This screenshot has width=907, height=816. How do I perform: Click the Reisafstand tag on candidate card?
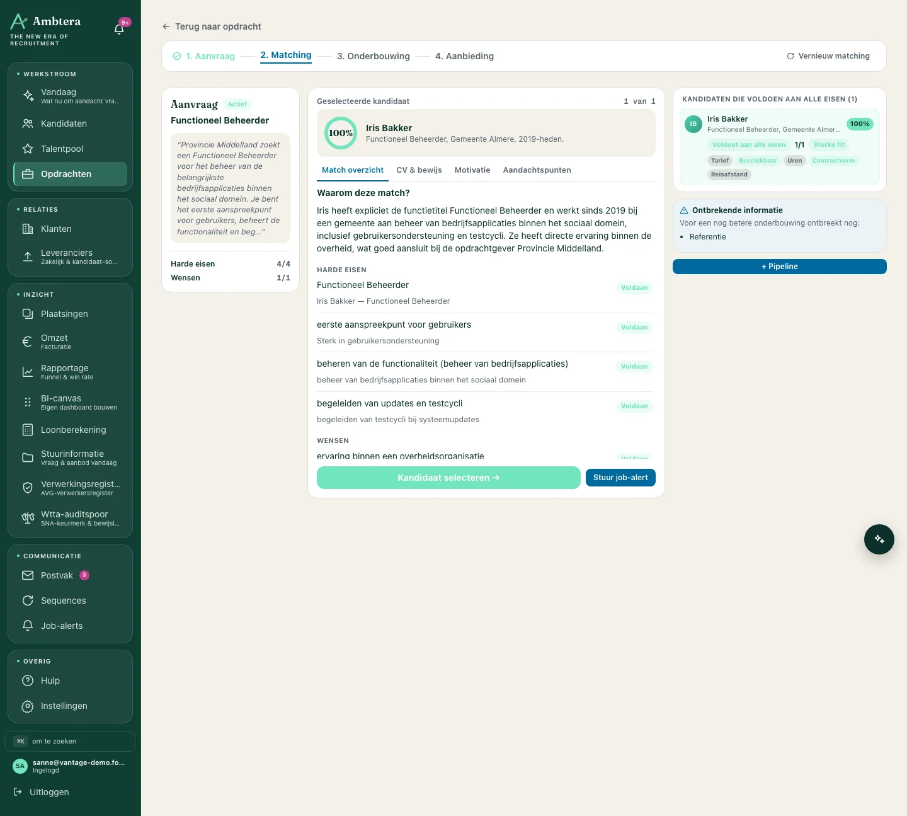coord(729,175)
